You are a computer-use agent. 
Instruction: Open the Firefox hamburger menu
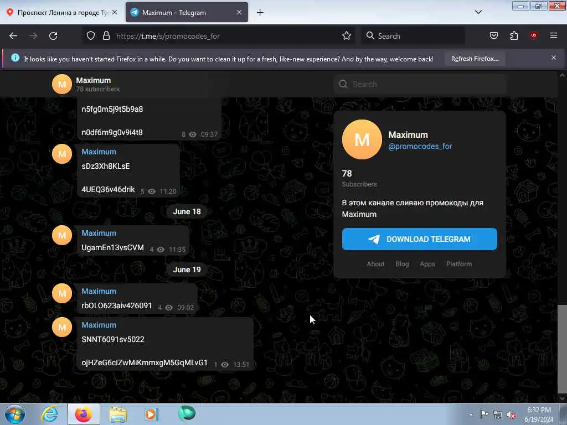553,35
